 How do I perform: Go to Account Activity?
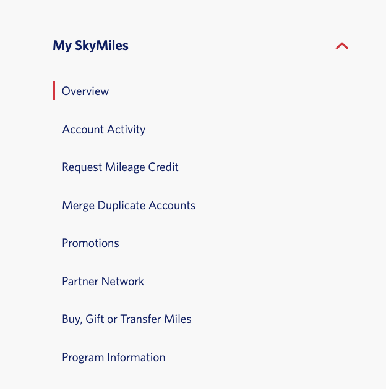click(x=104, y=129)
